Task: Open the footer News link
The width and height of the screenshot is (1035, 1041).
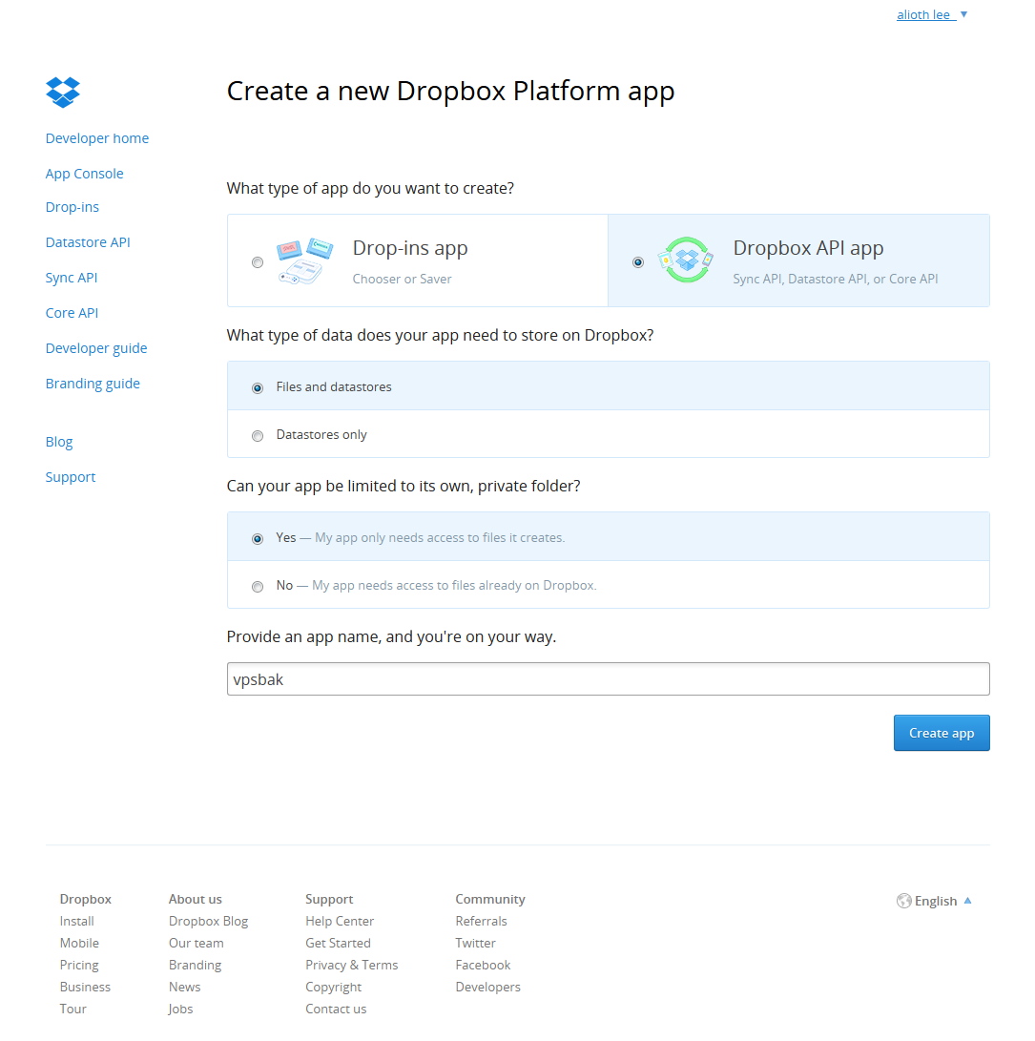Action: (x=184, y=988)
